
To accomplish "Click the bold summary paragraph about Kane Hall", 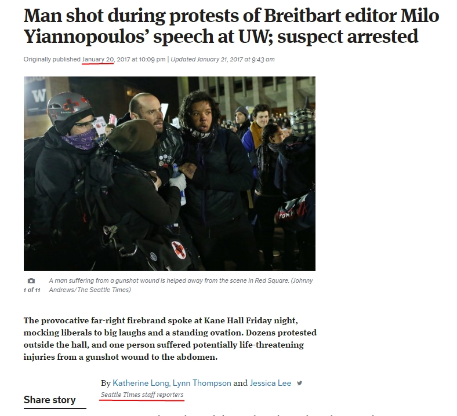I will click(x=170, y=338).
